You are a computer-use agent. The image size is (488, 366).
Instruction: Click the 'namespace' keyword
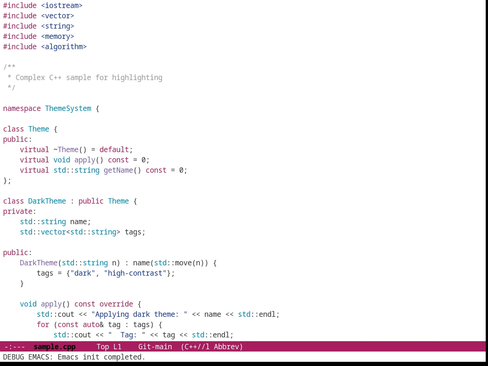pyautogui.click(x=22, y=108)
